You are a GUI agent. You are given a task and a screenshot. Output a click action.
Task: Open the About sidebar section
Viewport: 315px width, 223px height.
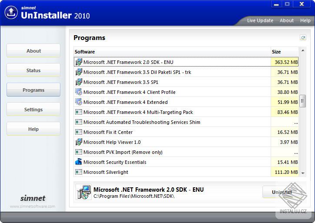click(x=33, y=51)
